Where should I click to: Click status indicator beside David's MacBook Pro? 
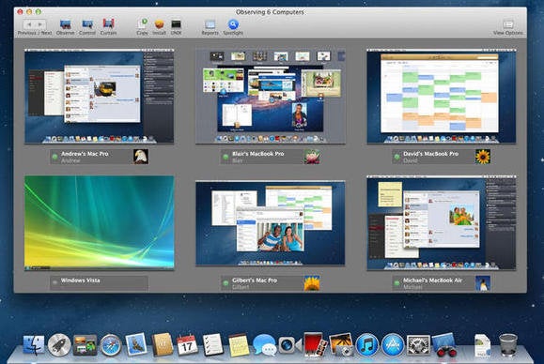[x=396, y=157]
